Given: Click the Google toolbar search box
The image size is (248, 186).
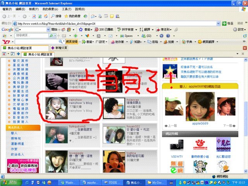Looking at the screenshot, I should 33,29.
